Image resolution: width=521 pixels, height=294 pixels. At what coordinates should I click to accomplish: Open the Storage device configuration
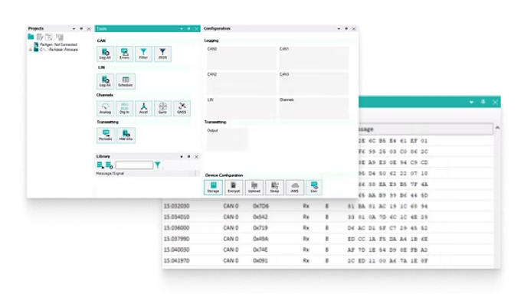point(213,188)
